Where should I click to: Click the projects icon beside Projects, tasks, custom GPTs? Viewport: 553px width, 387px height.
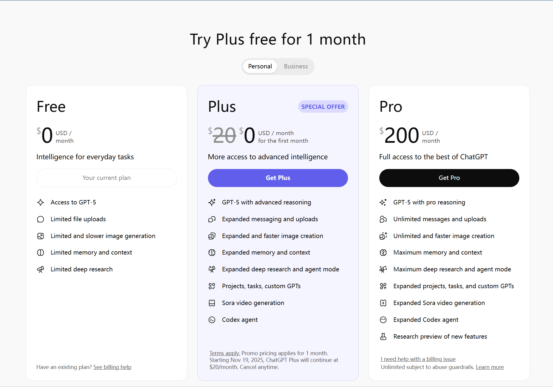pos(212,286)
